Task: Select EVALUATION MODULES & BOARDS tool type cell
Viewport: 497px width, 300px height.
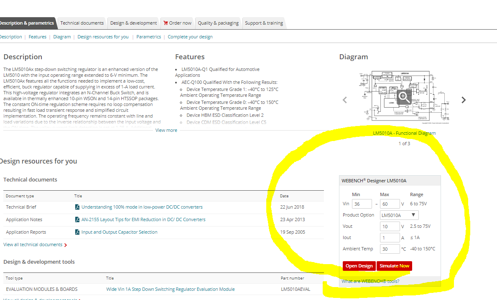Action: coord(41,289)
